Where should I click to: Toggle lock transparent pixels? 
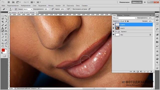121,21
